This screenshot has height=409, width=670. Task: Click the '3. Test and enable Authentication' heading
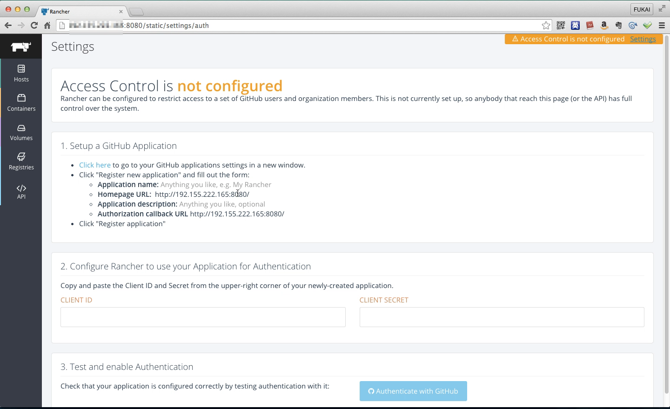tap(127, 367)
